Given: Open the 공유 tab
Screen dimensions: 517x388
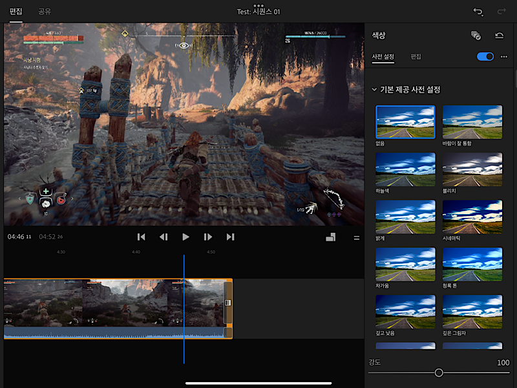Looking at the screenshot, I should point(45,12).
